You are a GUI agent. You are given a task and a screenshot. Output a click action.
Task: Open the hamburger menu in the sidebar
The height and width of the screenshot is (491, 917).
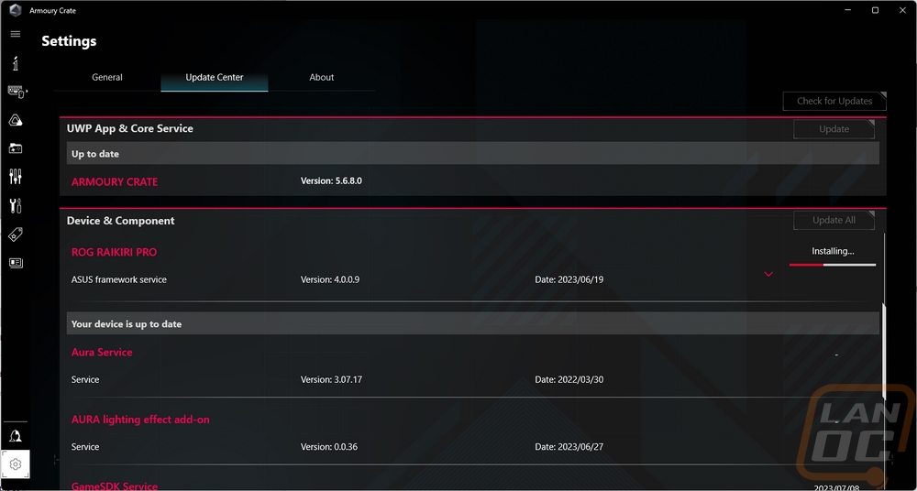pyautogui.click(x=16, y=34)
